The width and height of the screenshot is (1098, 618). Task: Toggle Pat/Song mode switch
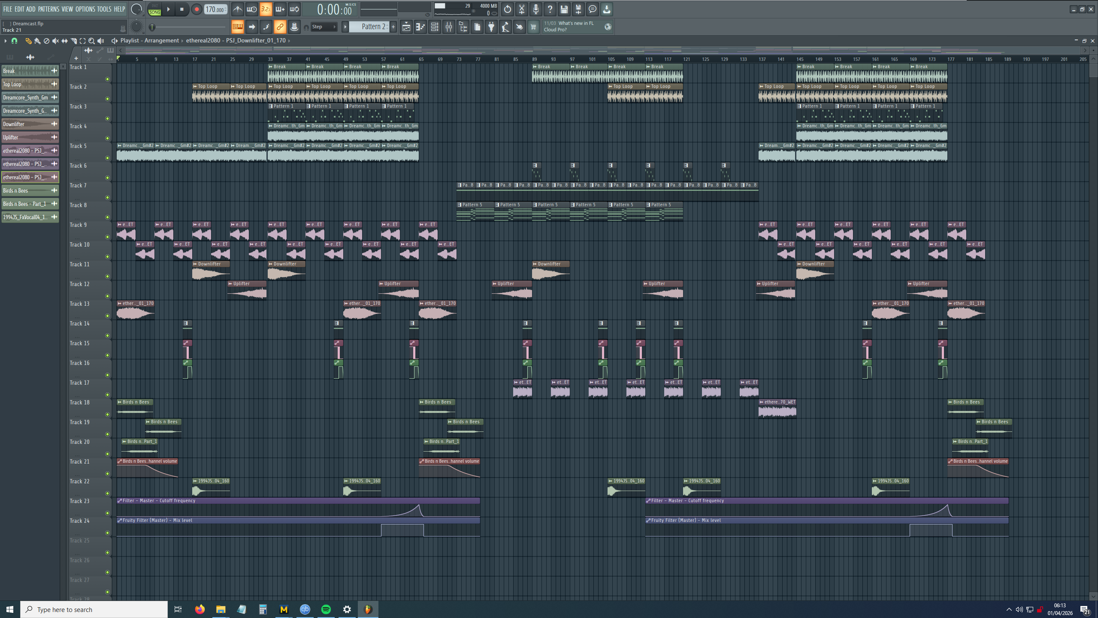coord(154,9)
